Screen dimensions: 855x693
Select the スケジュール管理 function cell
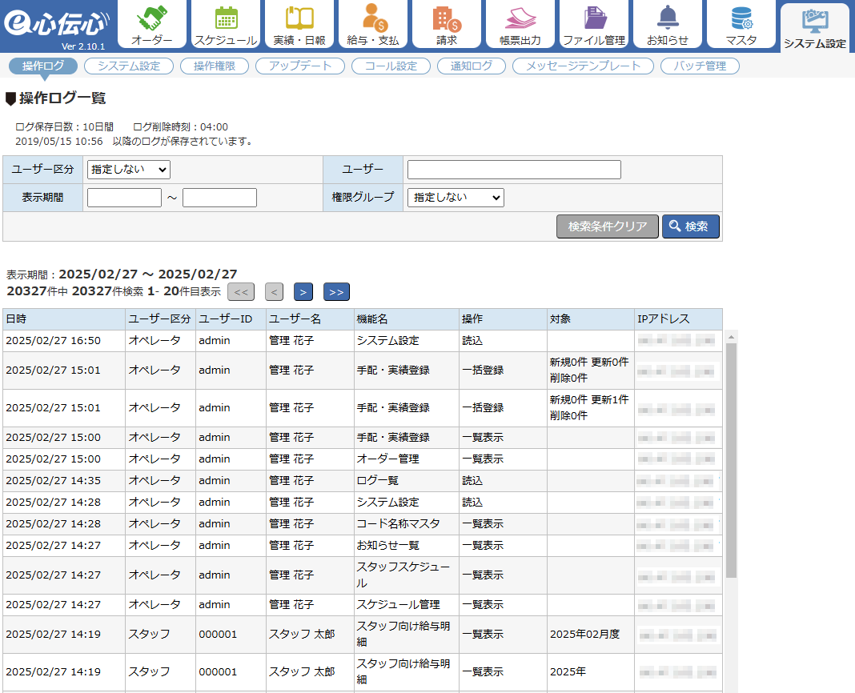click(406, 605)
